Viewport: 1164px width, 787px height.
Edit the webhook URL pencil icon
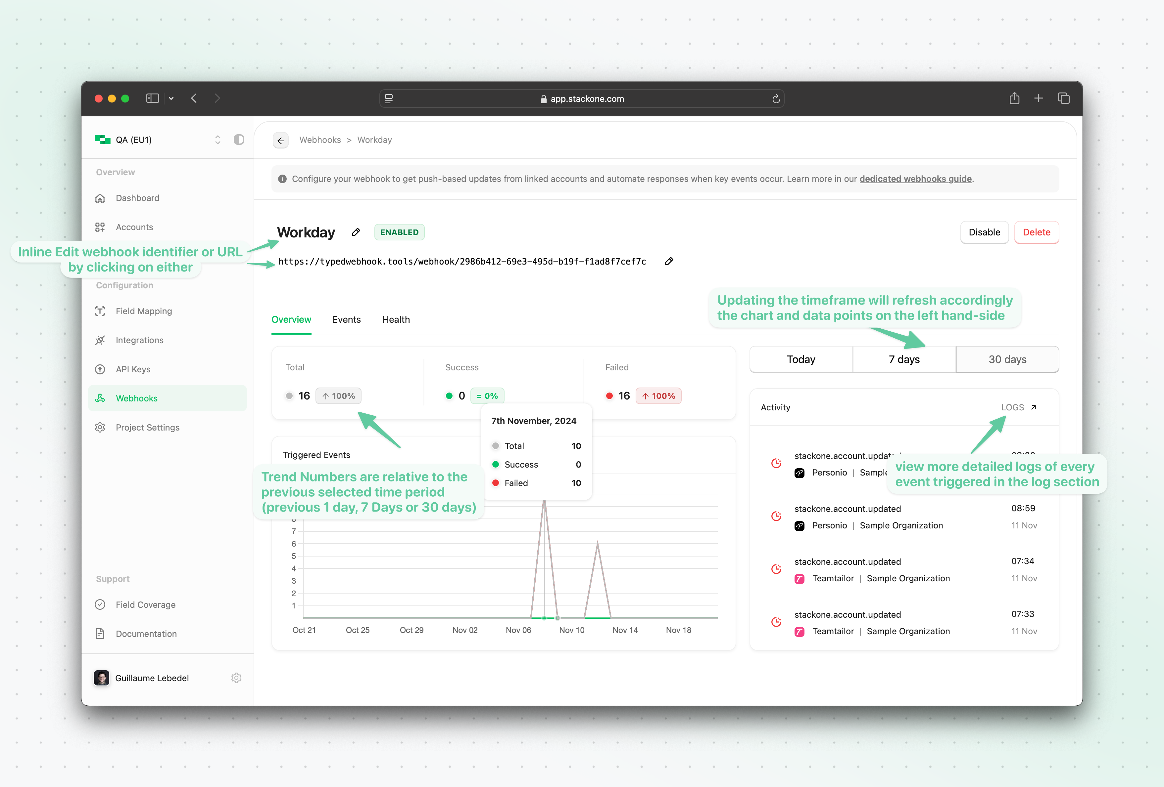[669, 261]
